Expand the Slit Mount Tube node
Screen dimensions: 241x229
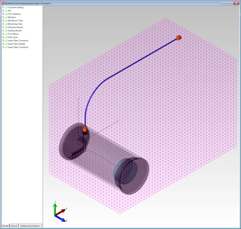pos(3,20)
